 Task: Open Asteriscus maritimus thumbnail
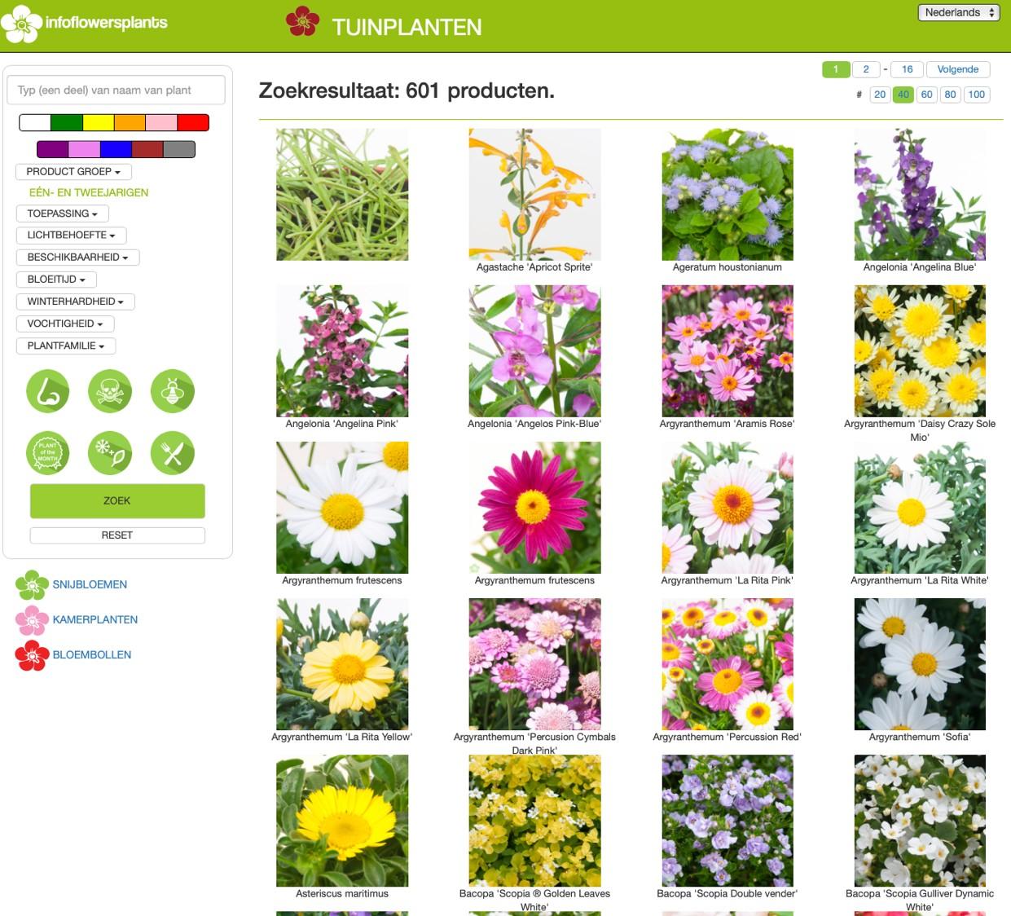click(342, 821)
